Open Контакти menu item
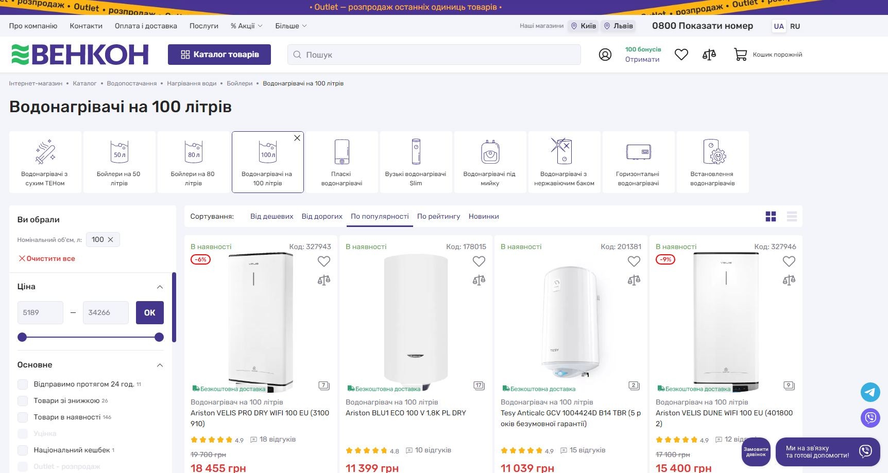 point(86,26)
